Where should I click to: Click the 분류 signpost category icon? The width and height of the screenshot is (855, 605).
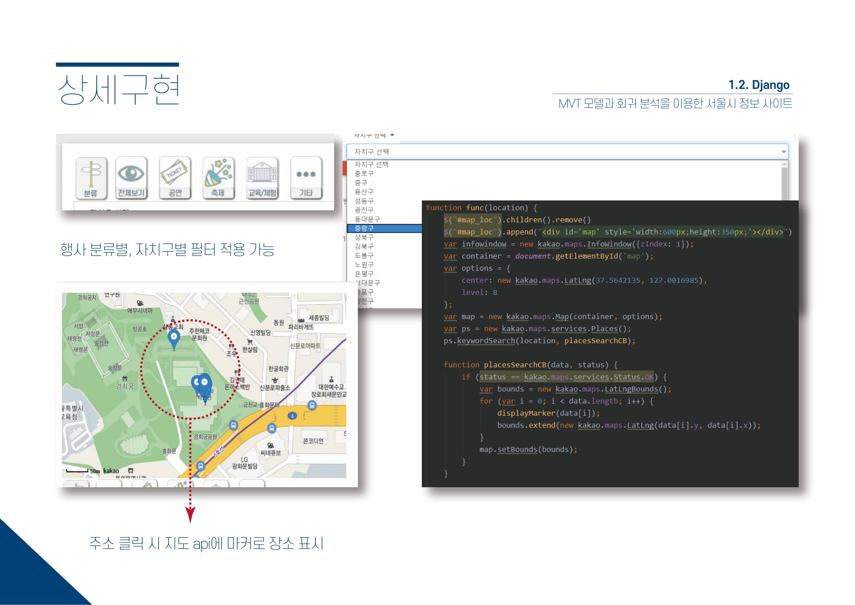[91, 178]
